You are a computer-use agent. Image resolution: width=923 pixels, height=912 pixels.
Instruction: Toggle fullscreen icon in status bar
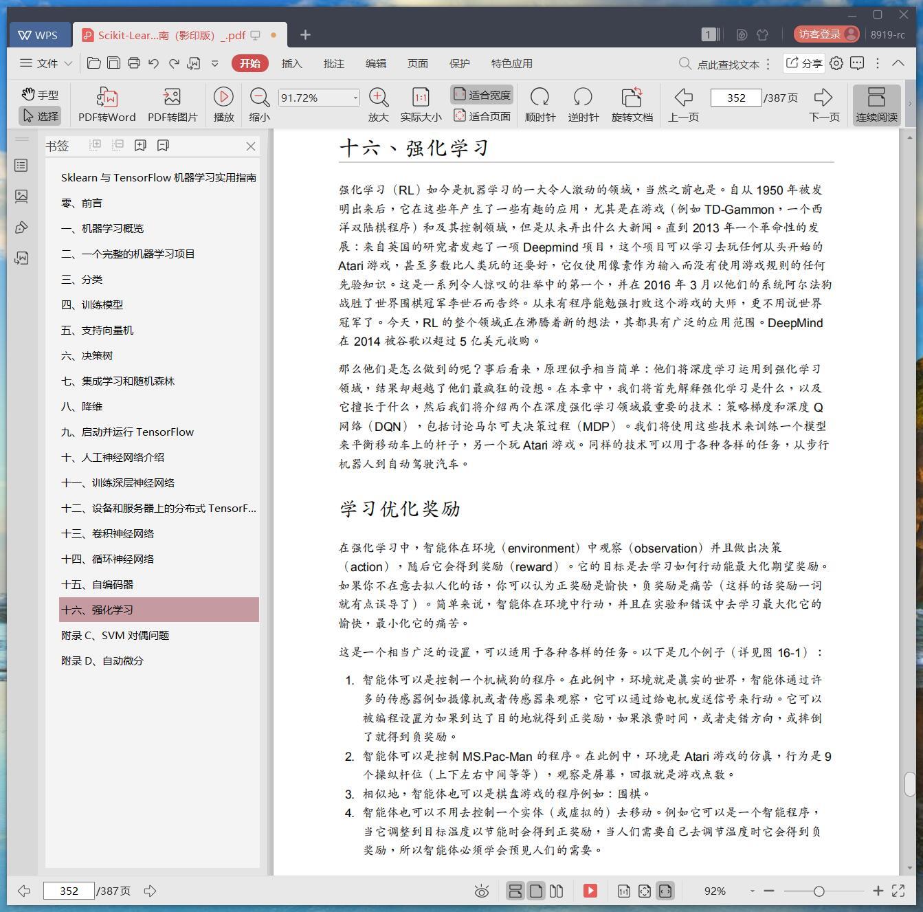coord(898,891)
